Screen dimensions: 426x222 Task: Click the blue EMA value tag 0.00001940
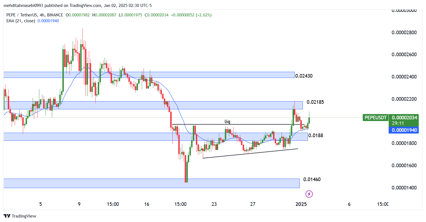404,130
